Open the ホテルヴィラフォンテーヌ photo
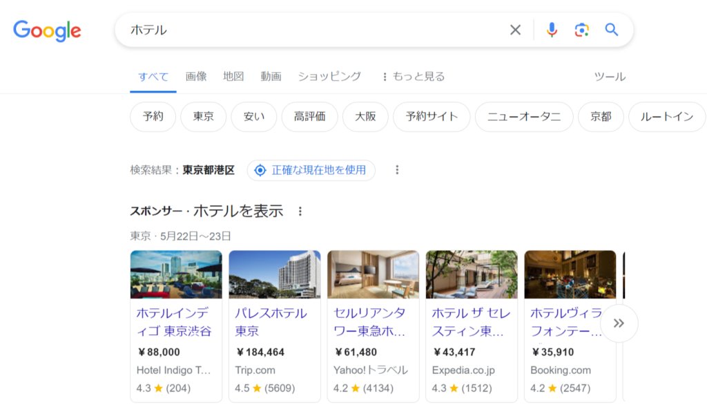Viewport: 707px width, 416px height. coord(570,274)
